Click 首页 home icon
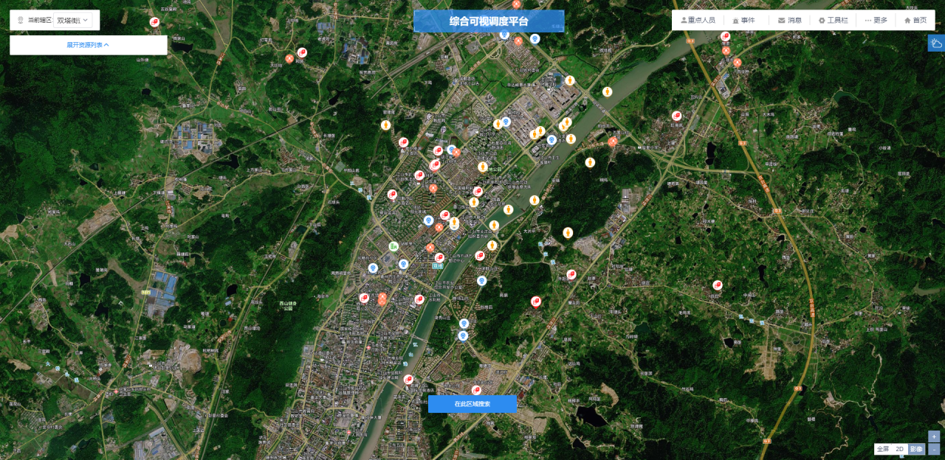This screenshot has width=945, height=460. click(x=907, y=20)
